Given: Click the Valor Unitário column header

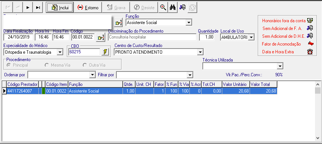Looking at the screenshot, I should click(x=236, y=84).
